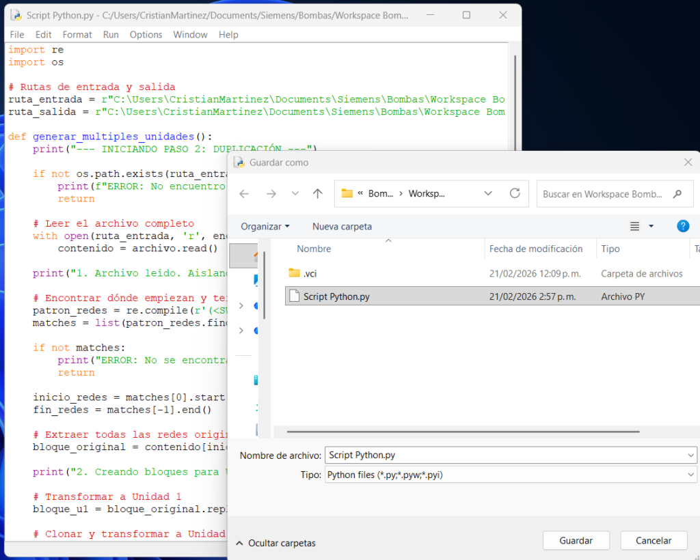Click the blue help question mark icon

coord(682,226)
